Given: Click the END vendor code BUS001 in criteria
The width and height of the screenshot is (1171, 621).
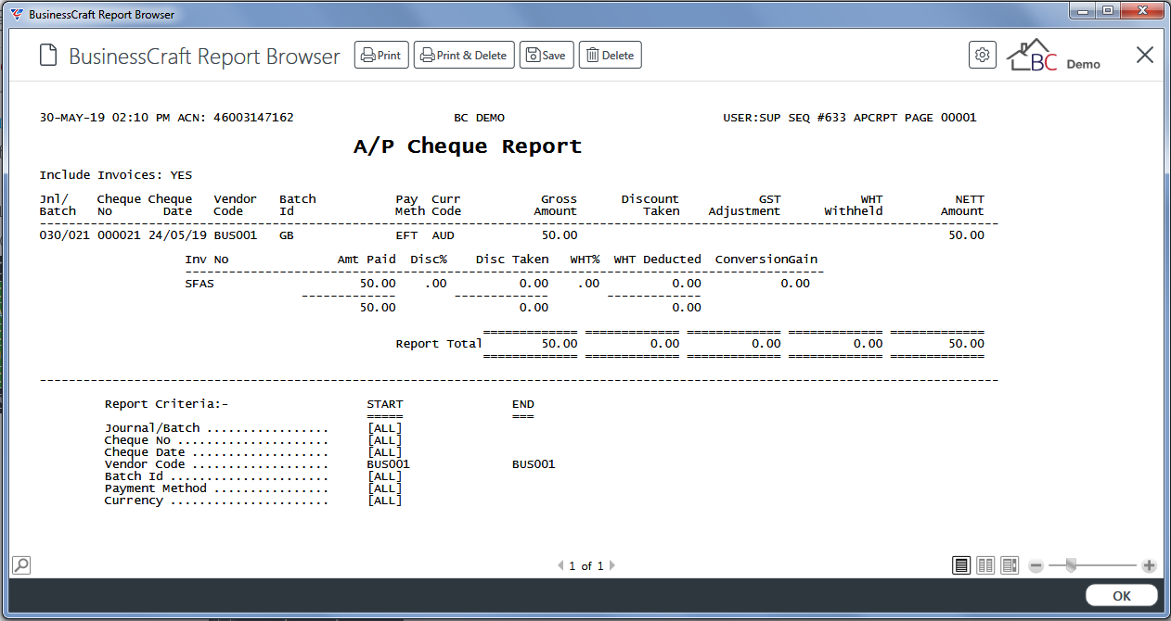Looking at the screenshot, I should coord(534,464).
